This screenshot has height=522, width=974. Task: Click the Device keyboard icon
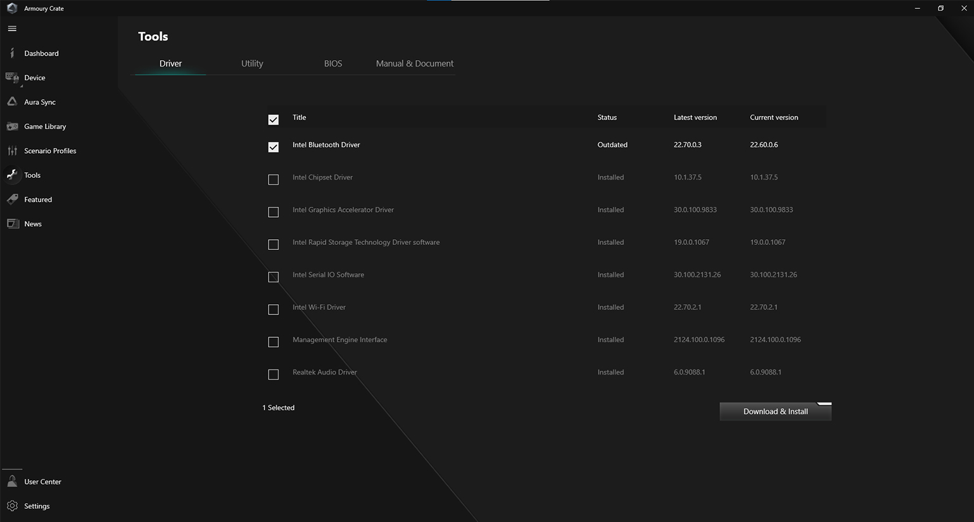click(x=12, y=78)
